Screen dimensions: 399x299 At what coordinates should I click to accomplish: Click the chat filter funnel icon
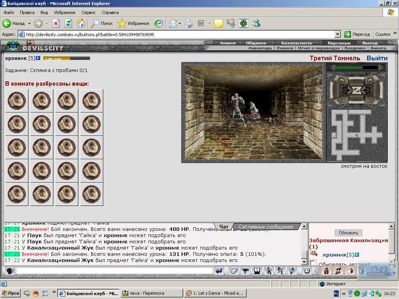tap(245, 271)
